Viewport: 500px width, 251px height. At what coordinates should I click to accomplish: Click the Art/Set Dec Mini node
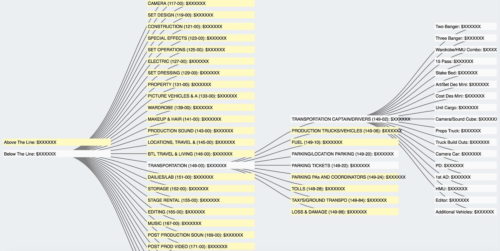pyautogui.click(x=466, y=84)
